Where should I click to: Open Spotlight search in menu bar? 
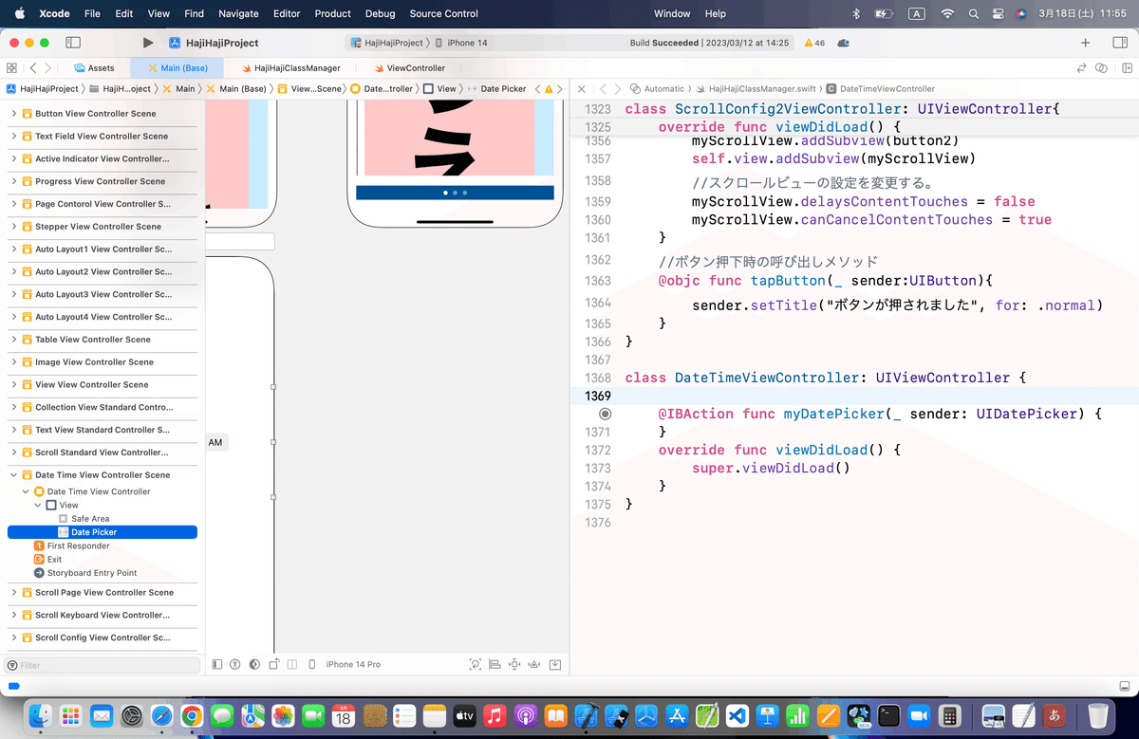coord(973,14)
